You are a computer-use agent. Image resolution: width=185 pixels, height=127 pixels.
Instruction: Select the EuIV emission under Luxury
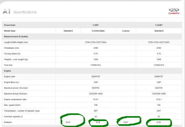tap(126, 122)
